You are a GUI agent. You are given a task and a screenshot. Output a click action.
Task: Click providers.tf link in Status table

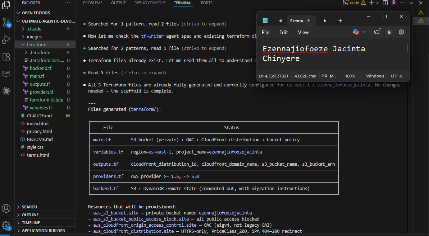pos(108,176)
